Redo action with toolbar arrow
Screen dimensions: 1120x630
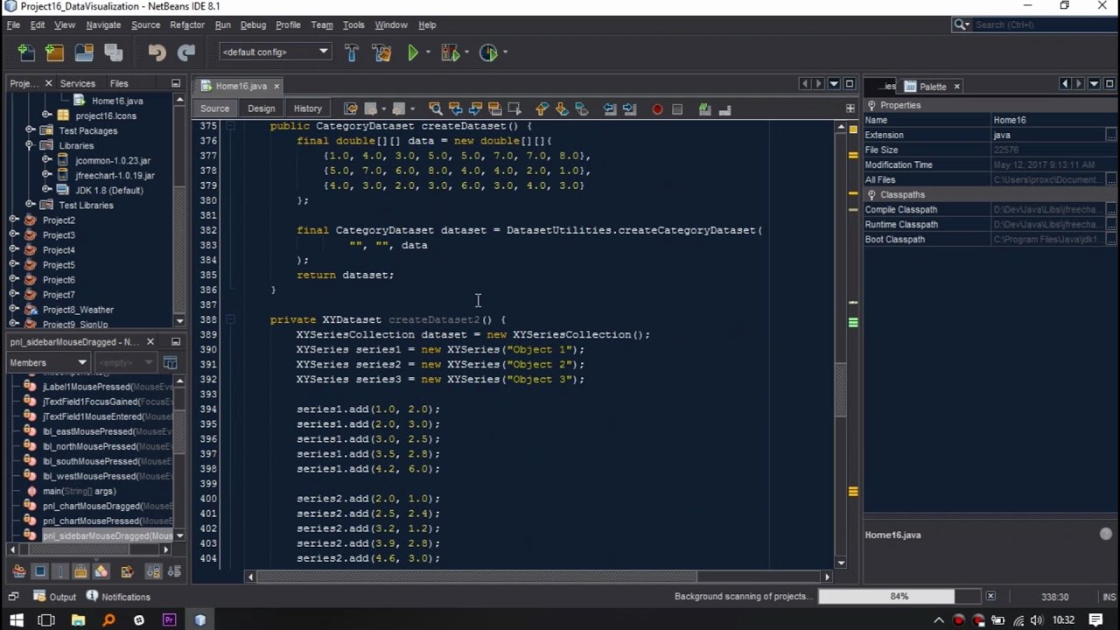coord(186,52)
